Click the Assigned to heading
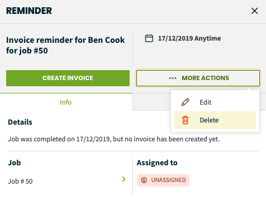Image resolution: width=266 pixels, height=207 pixels. point(157,162)
